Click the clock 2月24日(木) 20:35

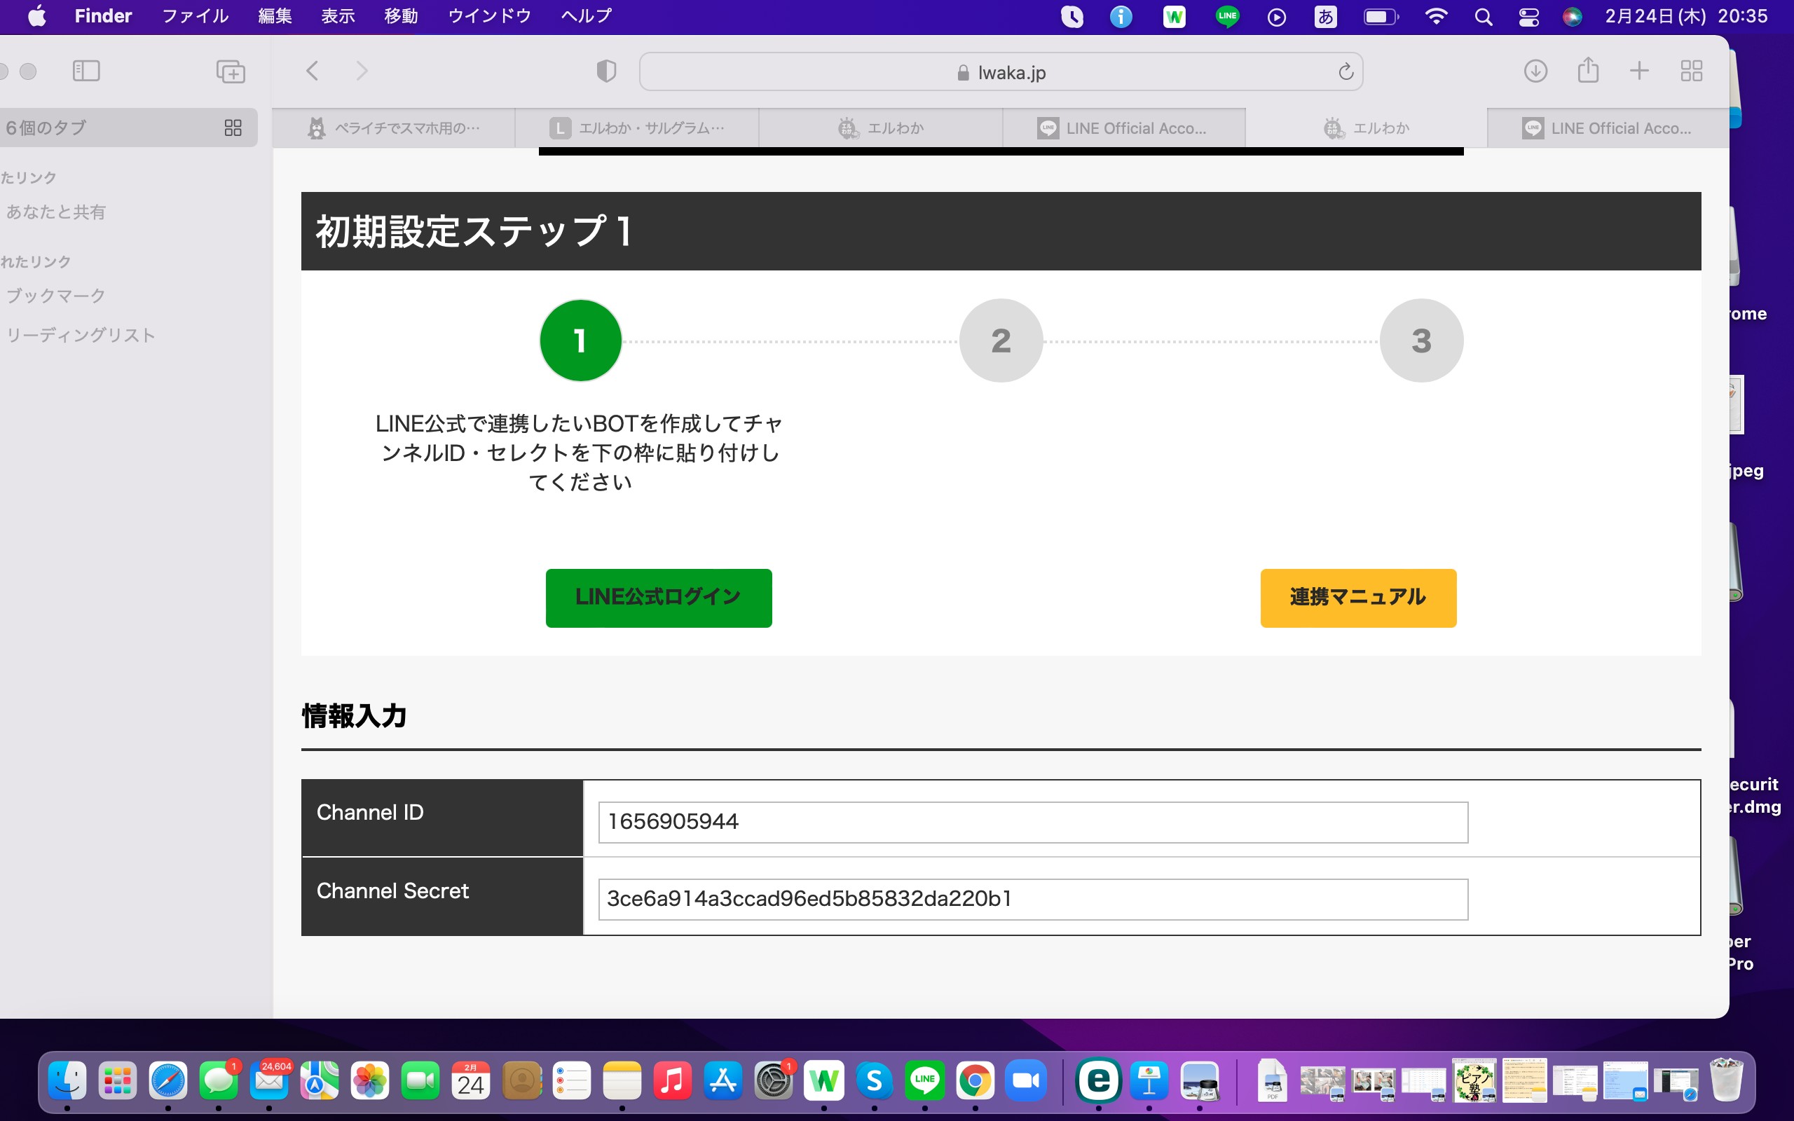point(1687,16)
